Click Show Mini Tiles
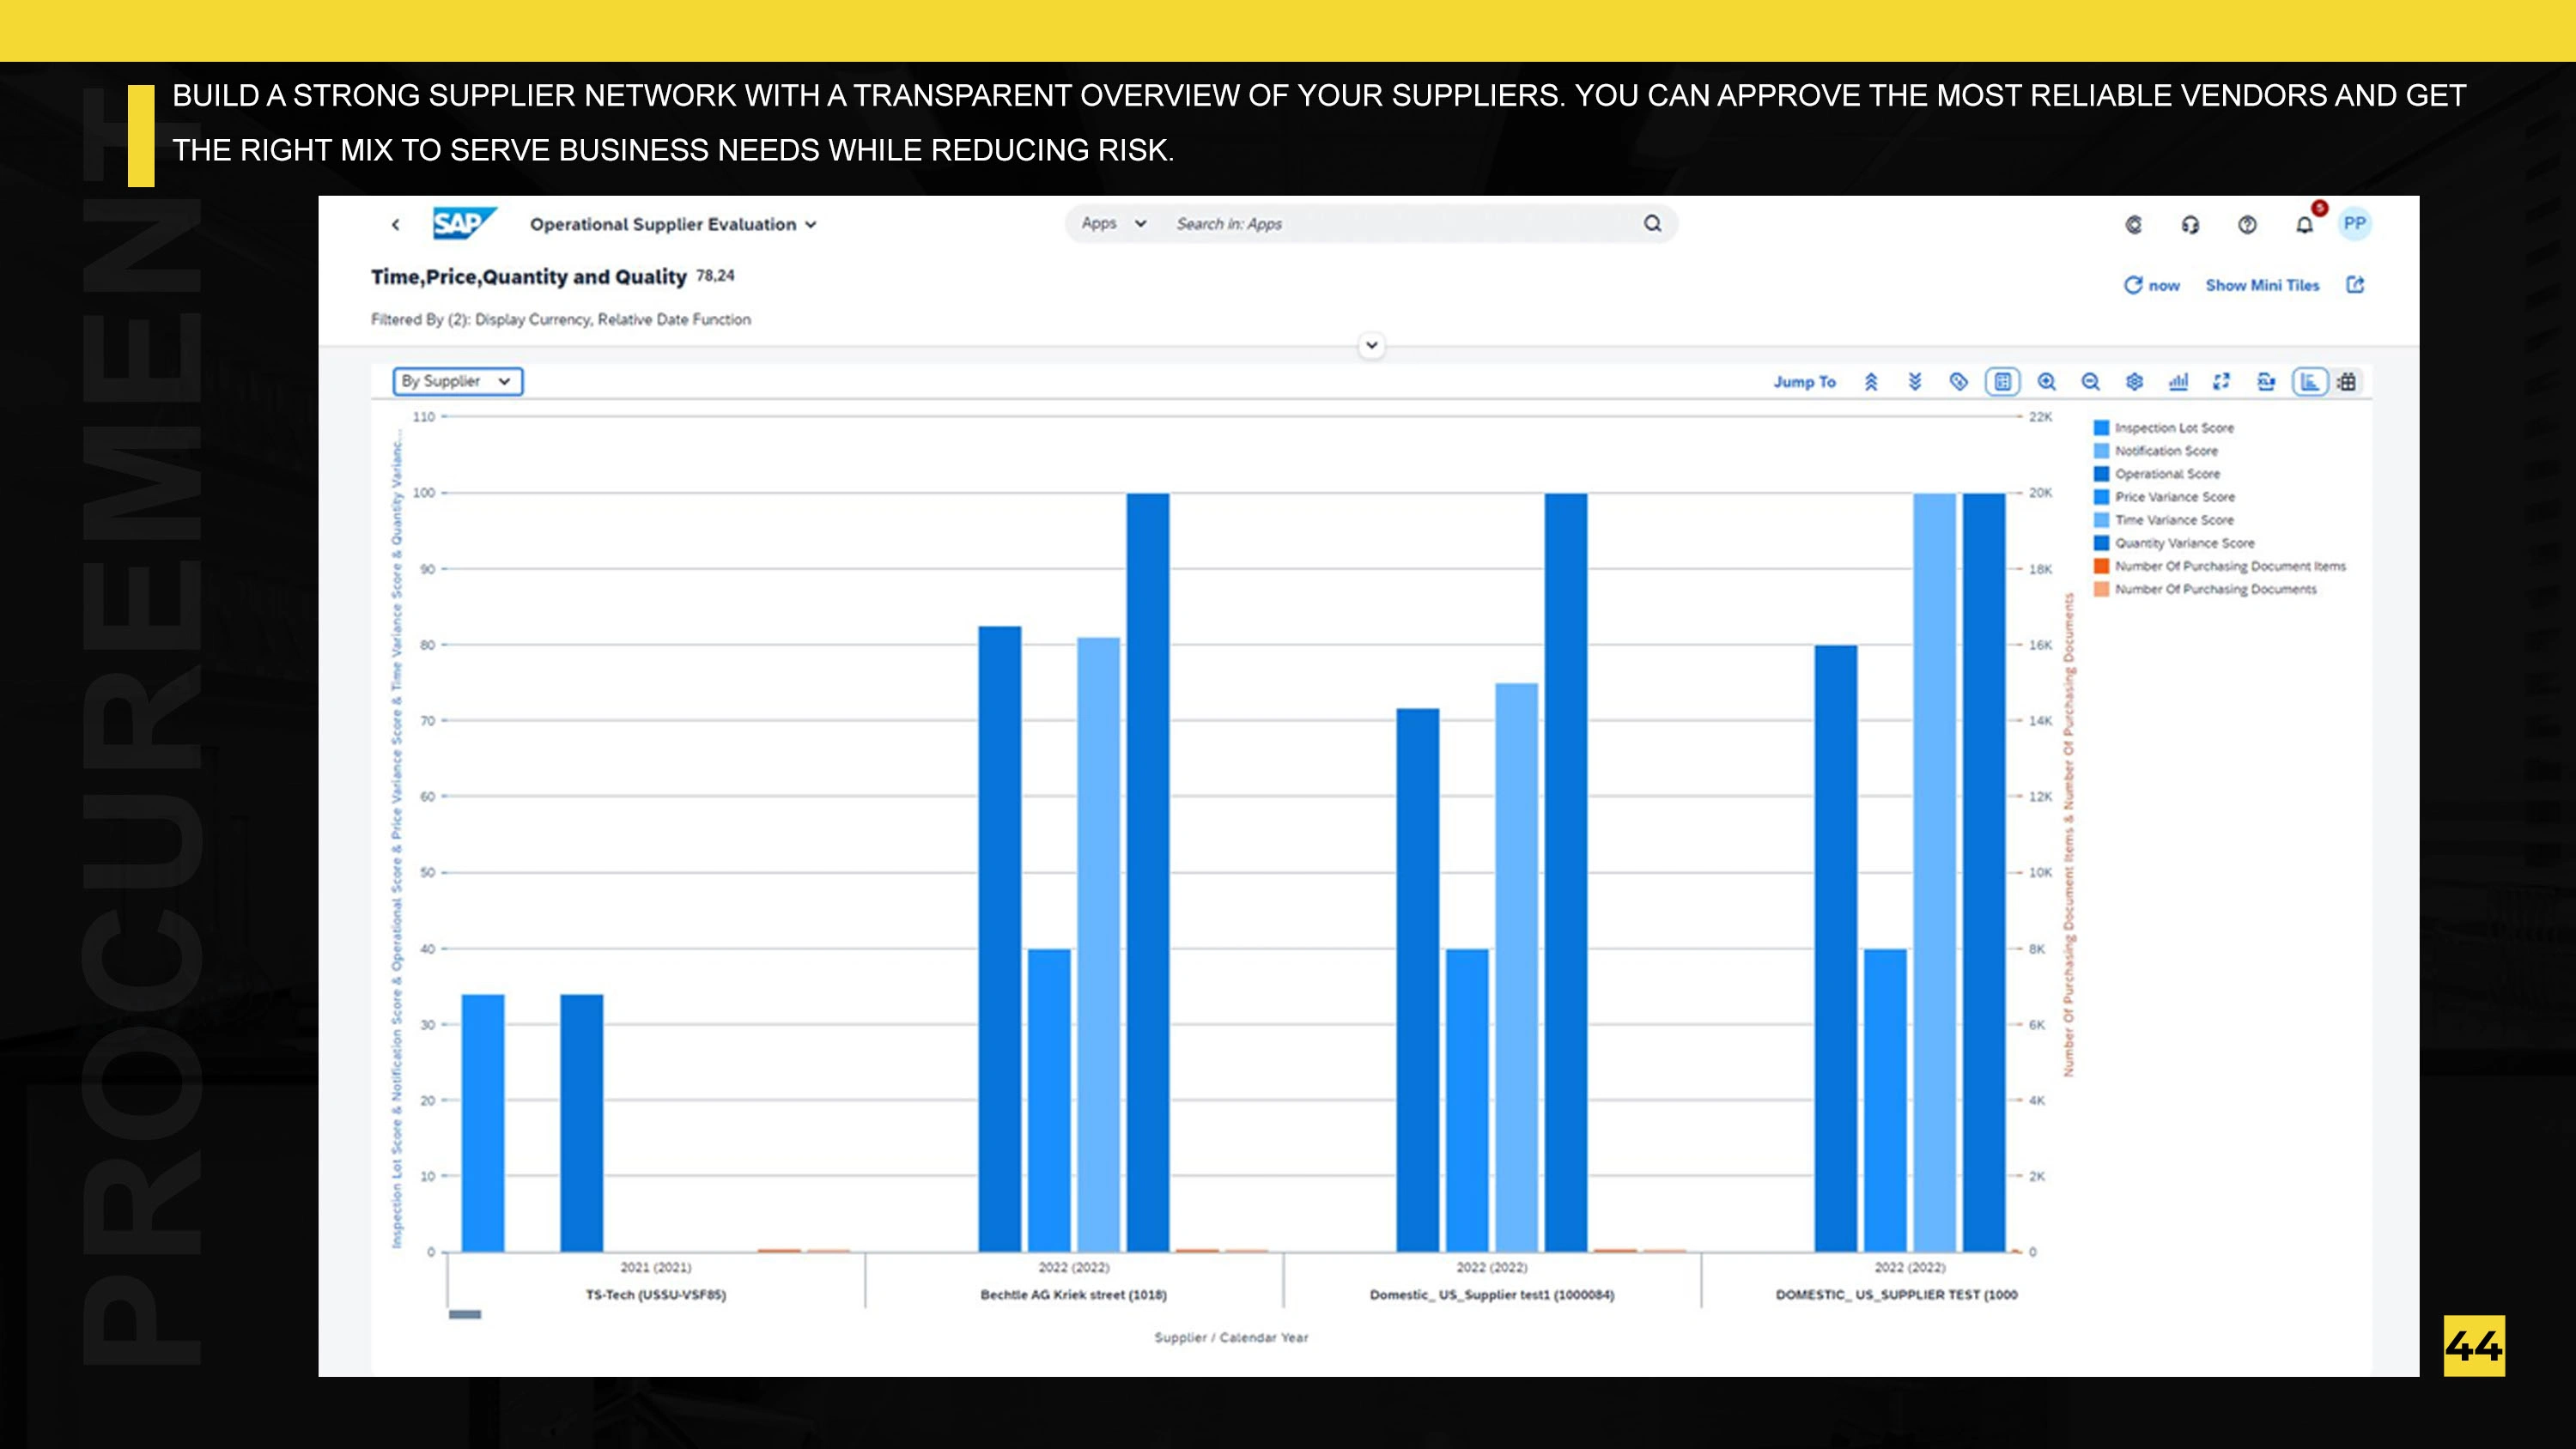Image resolution: width=2576 pixels, height=1449 pixels. 2262,285
